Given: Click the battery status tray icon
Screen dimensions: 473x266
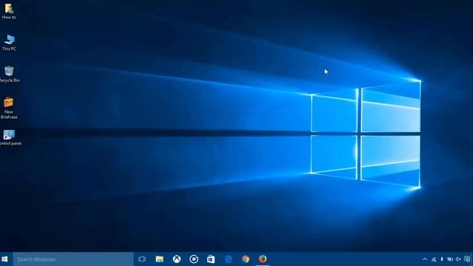Looking at the screenshot, I should point(450,259).
